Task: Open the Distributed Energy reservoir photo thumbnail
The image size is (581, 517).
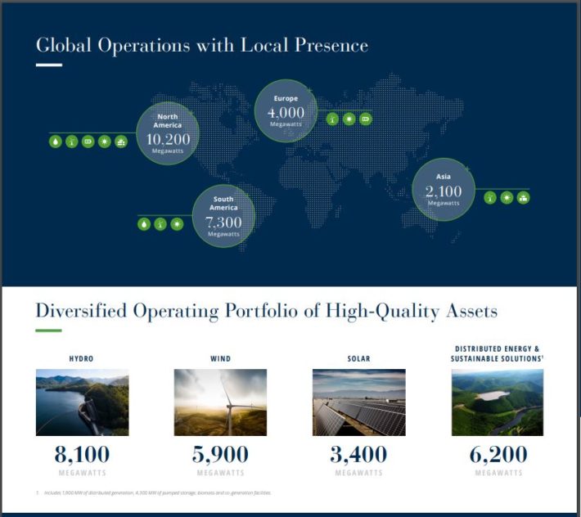Action: pos(498,402)
